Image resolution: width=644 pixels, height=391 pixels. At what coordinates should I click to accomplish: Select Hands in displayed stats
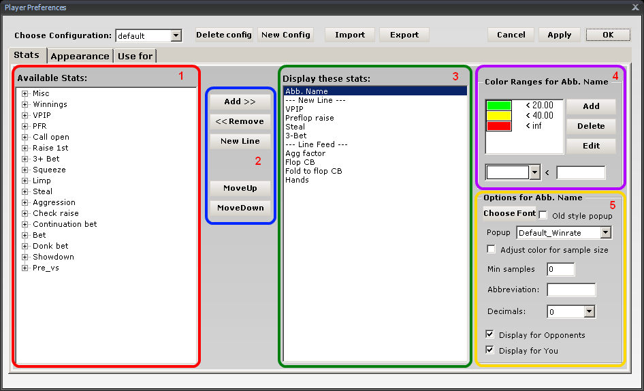[x=375, y=180]
